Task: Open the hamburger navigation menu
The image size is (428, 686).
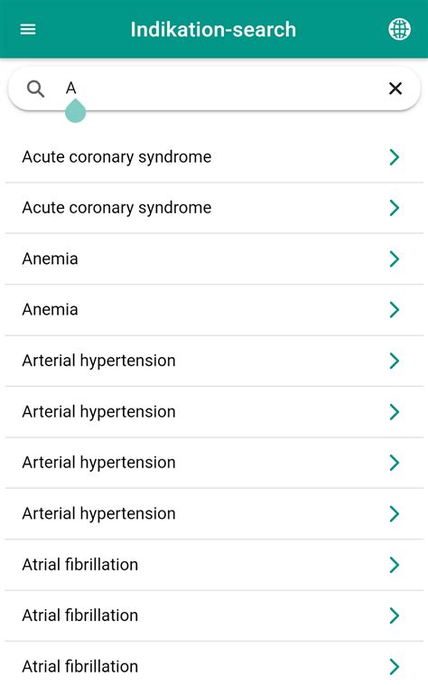Action: pyautogui.click(x=28, y=29)
